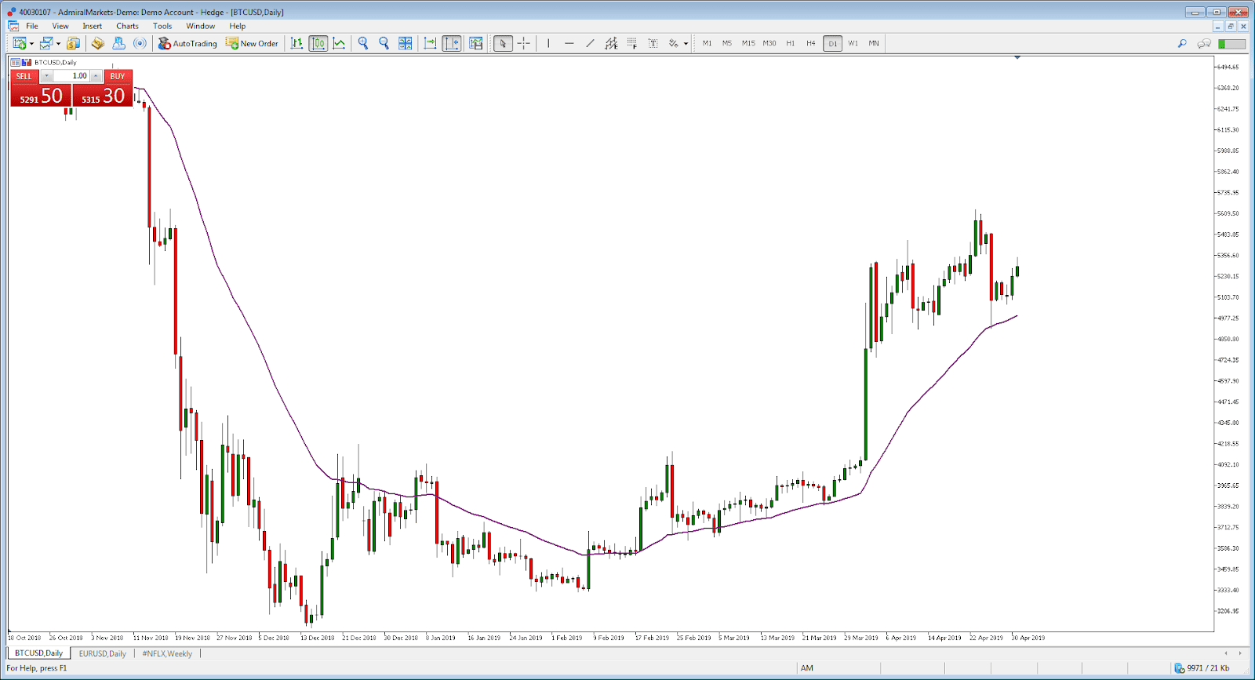The height and width of the screenshot is (680, 1255).
Task: Switch to M30 timeframe
Action: 769,43
